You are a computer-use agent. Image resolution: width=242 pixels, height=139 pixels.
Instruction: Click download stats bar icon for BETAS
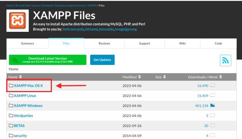click(213, 125)
